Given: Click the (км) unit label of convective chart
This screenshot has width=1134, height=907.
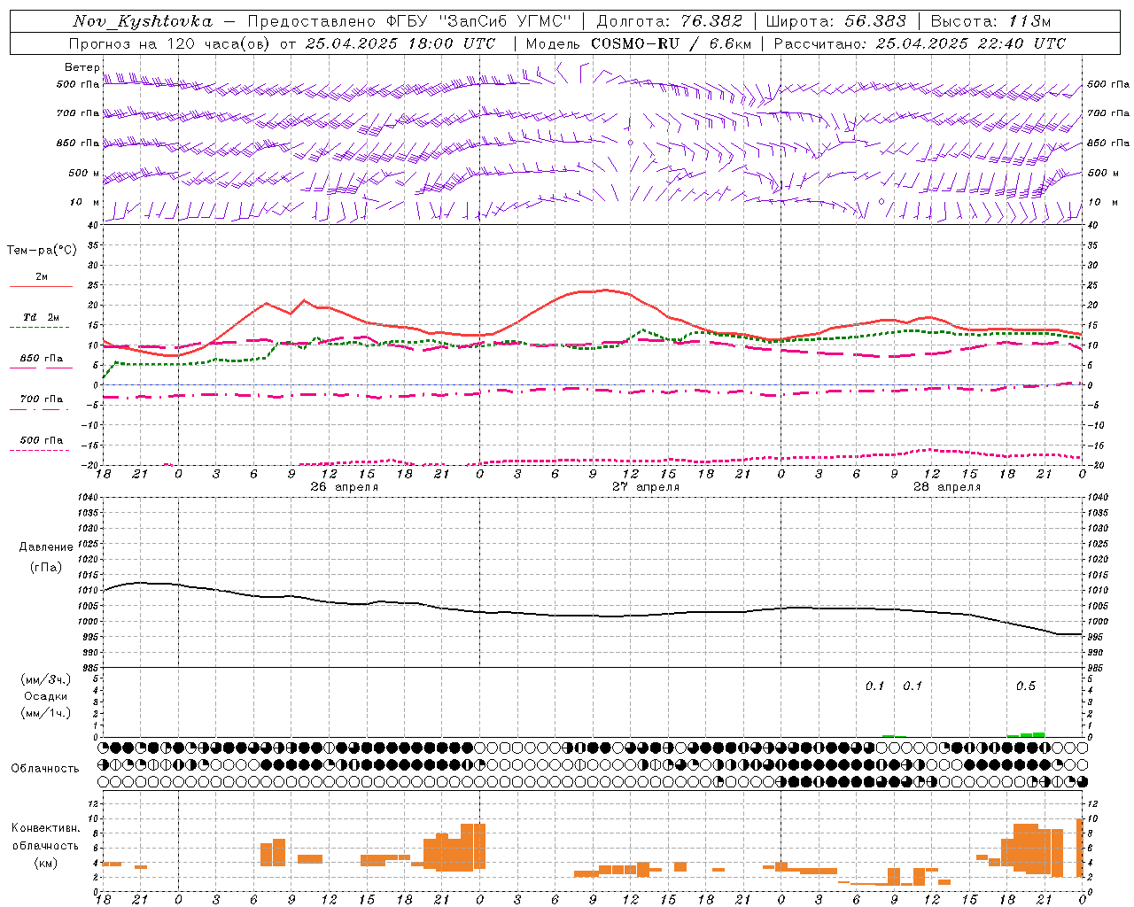Looking at the screenshot, I should pyautogui.click(x=46, y=864).
